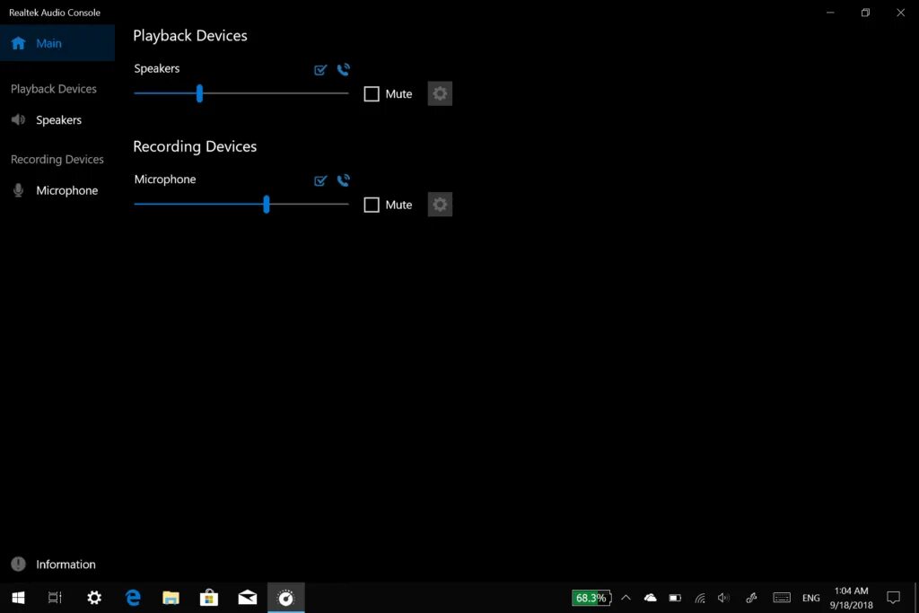Select Speakers in the sidebar
This screenshot has width=919, height=613.
tap(57, 119)
